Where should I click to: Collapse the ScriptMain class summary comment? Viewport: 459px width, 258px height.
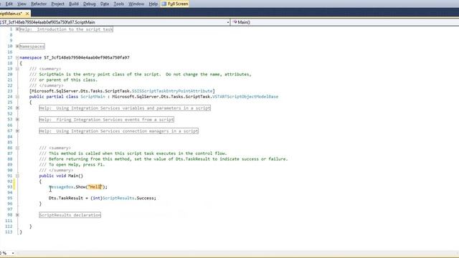point(17,69)
